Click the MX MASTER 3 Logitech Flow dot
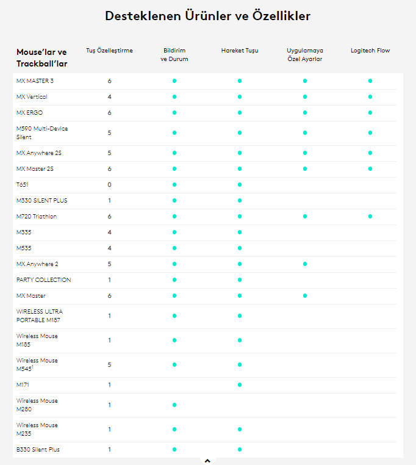The height and width of the screenshot is (465, 416). coord(370,81)
